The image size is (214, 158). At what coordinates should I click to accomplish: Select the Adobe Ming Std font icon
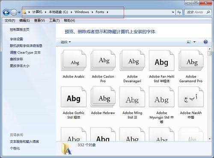(x=132, y=97)
